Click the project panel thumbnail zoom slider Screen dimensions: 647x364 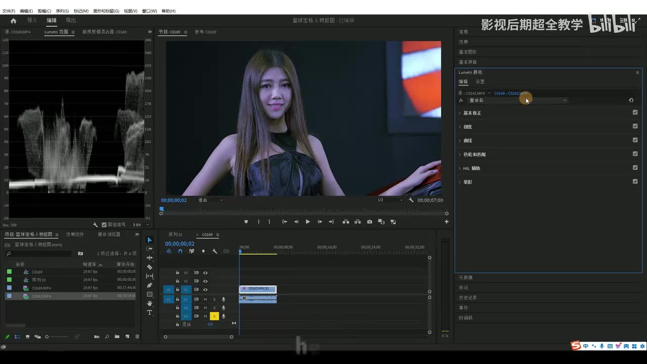coord(47,337)
